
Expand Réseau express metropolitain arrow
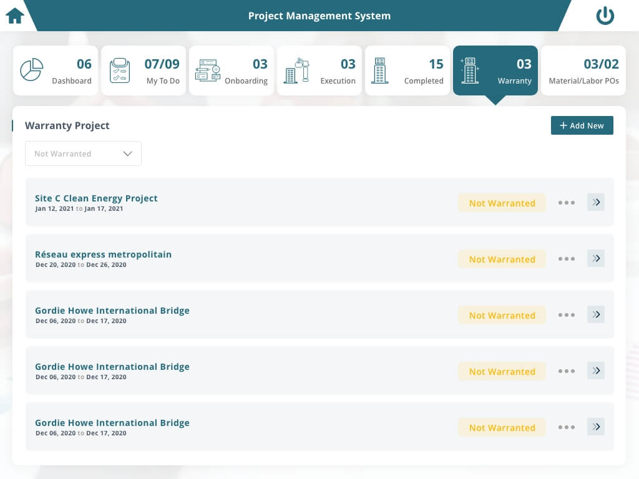[596, 258]
